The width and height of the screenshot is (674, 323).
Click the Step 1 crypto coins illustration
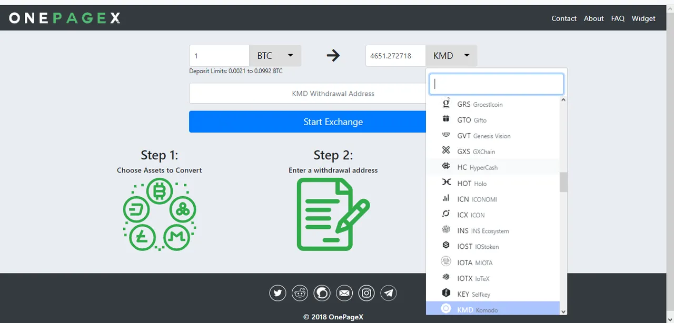click(x=160, y=214)
